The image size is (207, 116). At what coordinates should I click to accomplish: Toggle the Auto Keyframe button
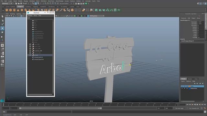tap(205, 108)
